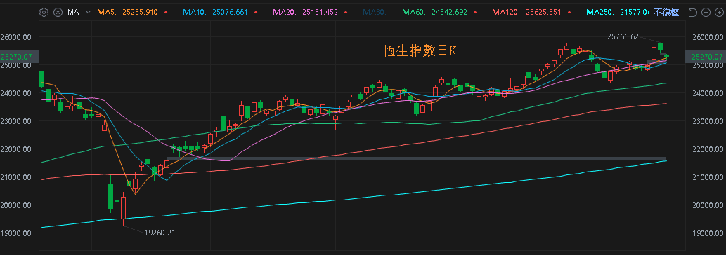Remove the MA indicator with X icon
Image resolution: width=726 pixels, height=255 pixels.
(x=58, y=13)
